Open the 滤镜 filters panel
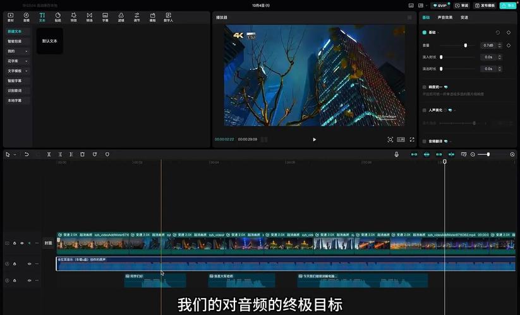The width and height of the screenshot is (520, 315). tap(121, 17)
